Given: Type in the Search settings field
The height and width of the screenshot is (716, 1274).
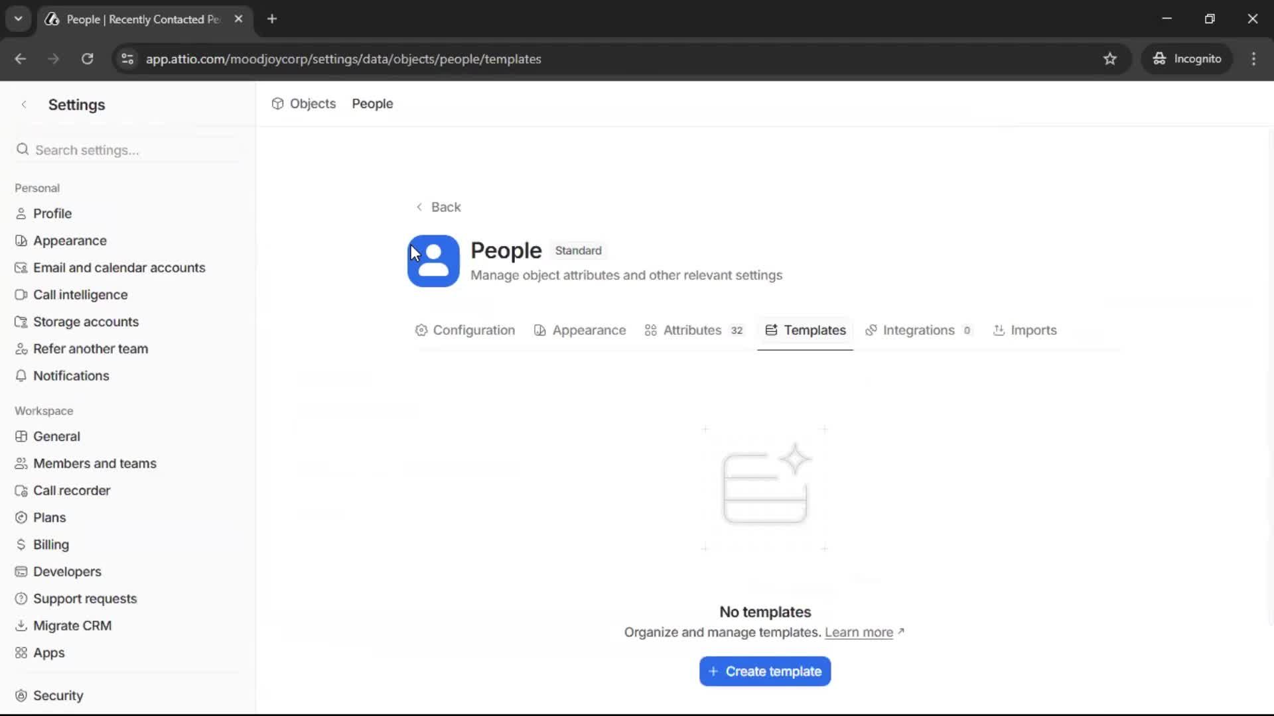Looking at the screenshot, I should (126, 150).
